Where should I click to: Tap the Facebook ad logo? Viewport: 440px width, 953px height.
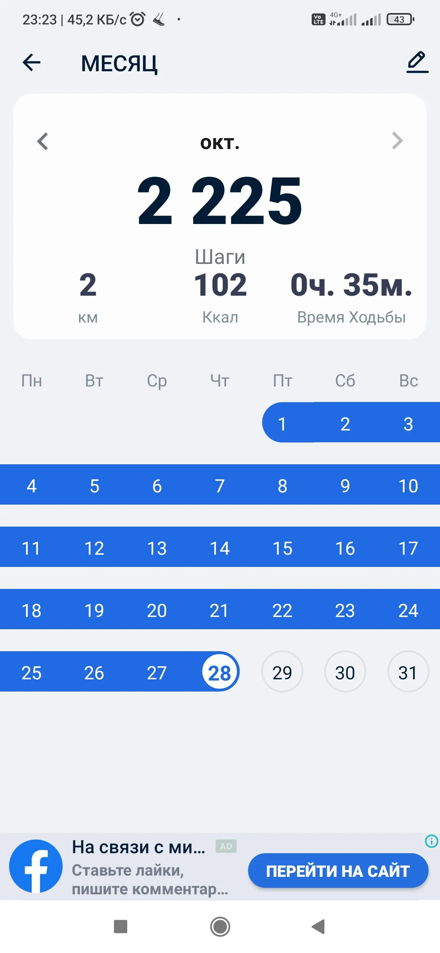point(36,866)
